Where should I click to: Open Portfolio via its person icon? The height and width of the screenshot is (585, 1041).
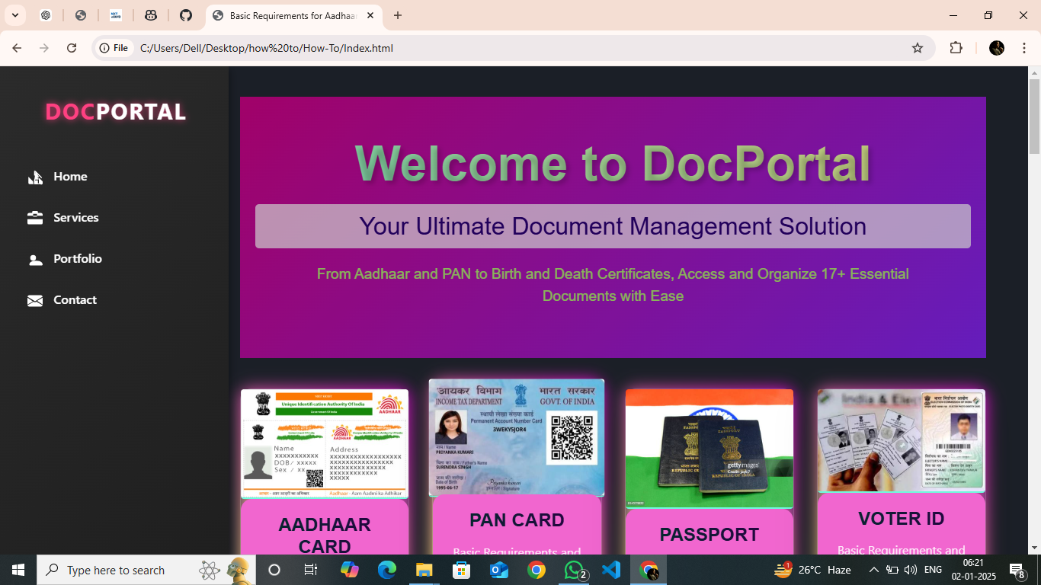35,258
